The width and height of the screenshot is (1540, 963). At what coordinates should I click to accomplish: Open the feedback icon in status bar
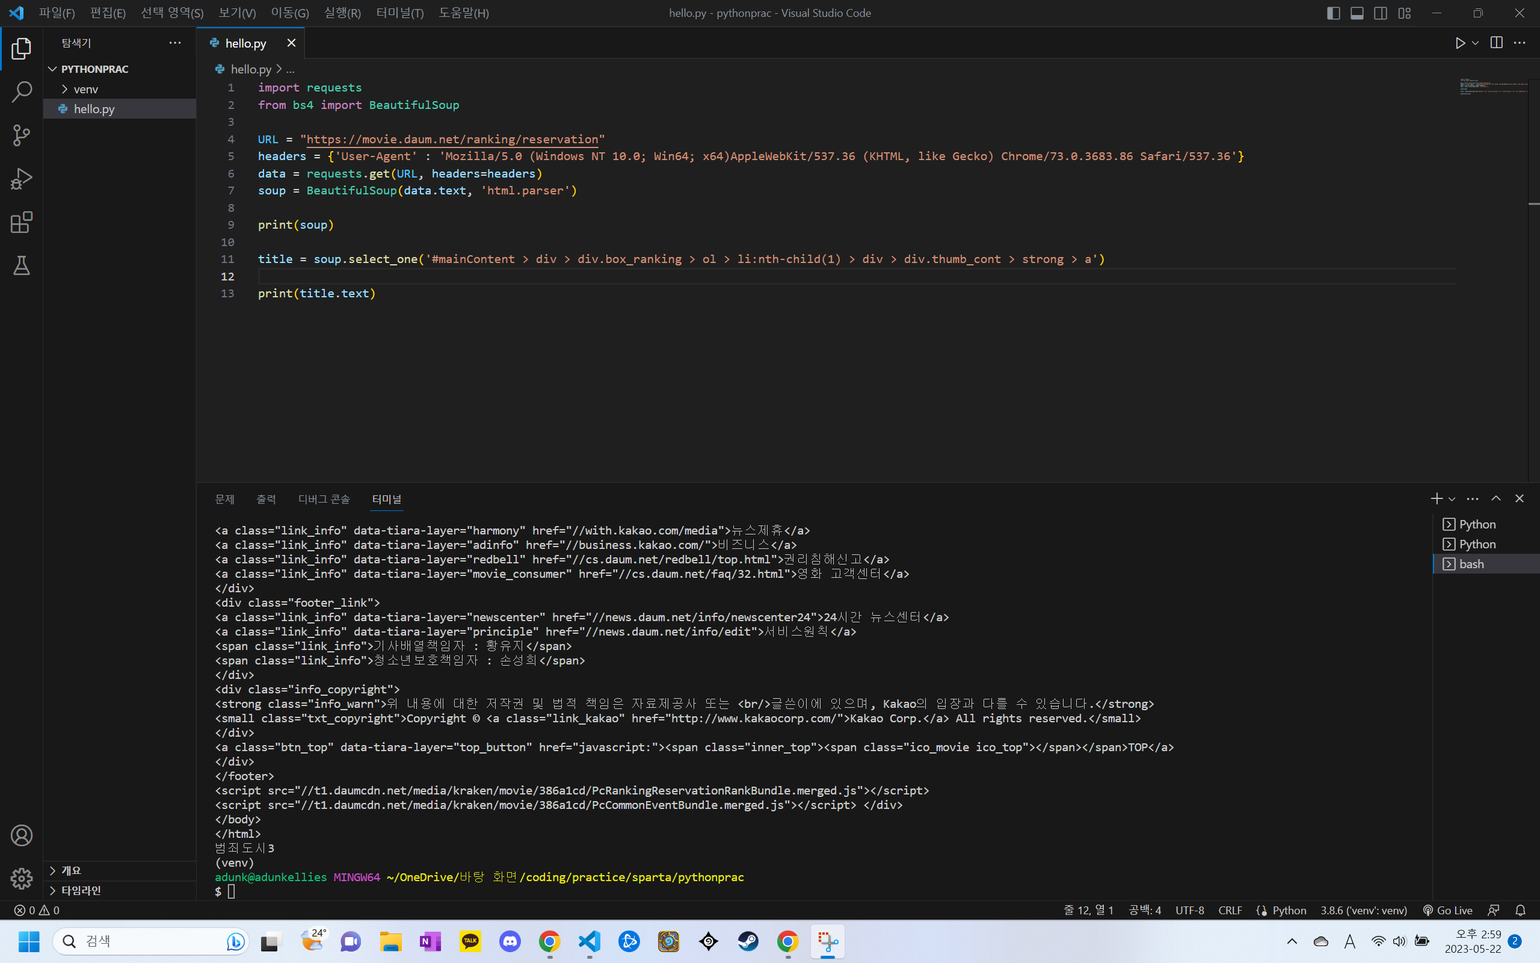point(1494,910)
